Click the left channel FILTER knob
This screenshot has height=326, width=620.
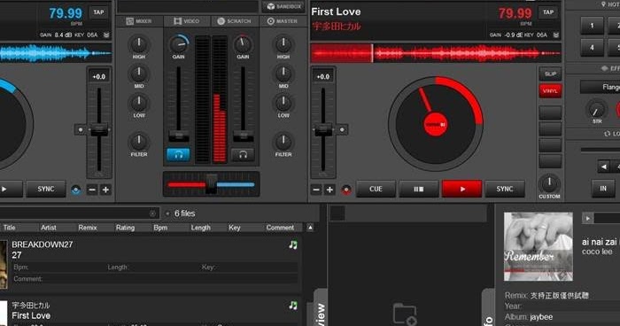(139, 142)
